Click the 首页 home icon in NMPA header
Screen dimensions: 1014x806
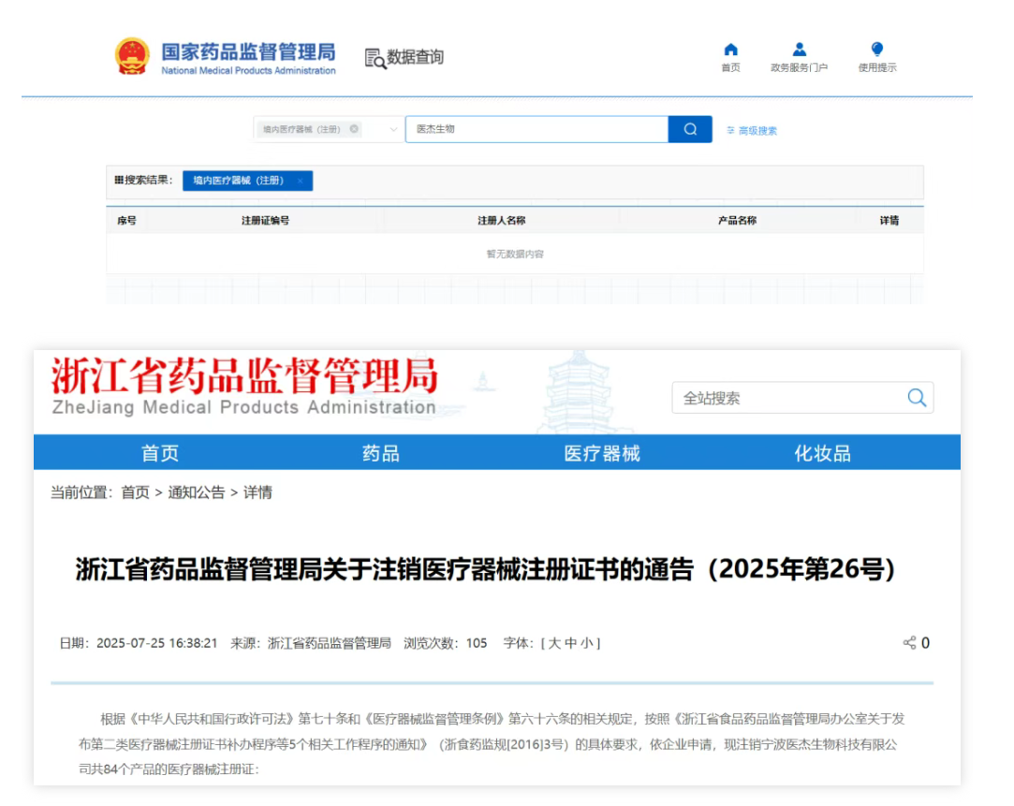pyautogui.click(x=730, y=50)
